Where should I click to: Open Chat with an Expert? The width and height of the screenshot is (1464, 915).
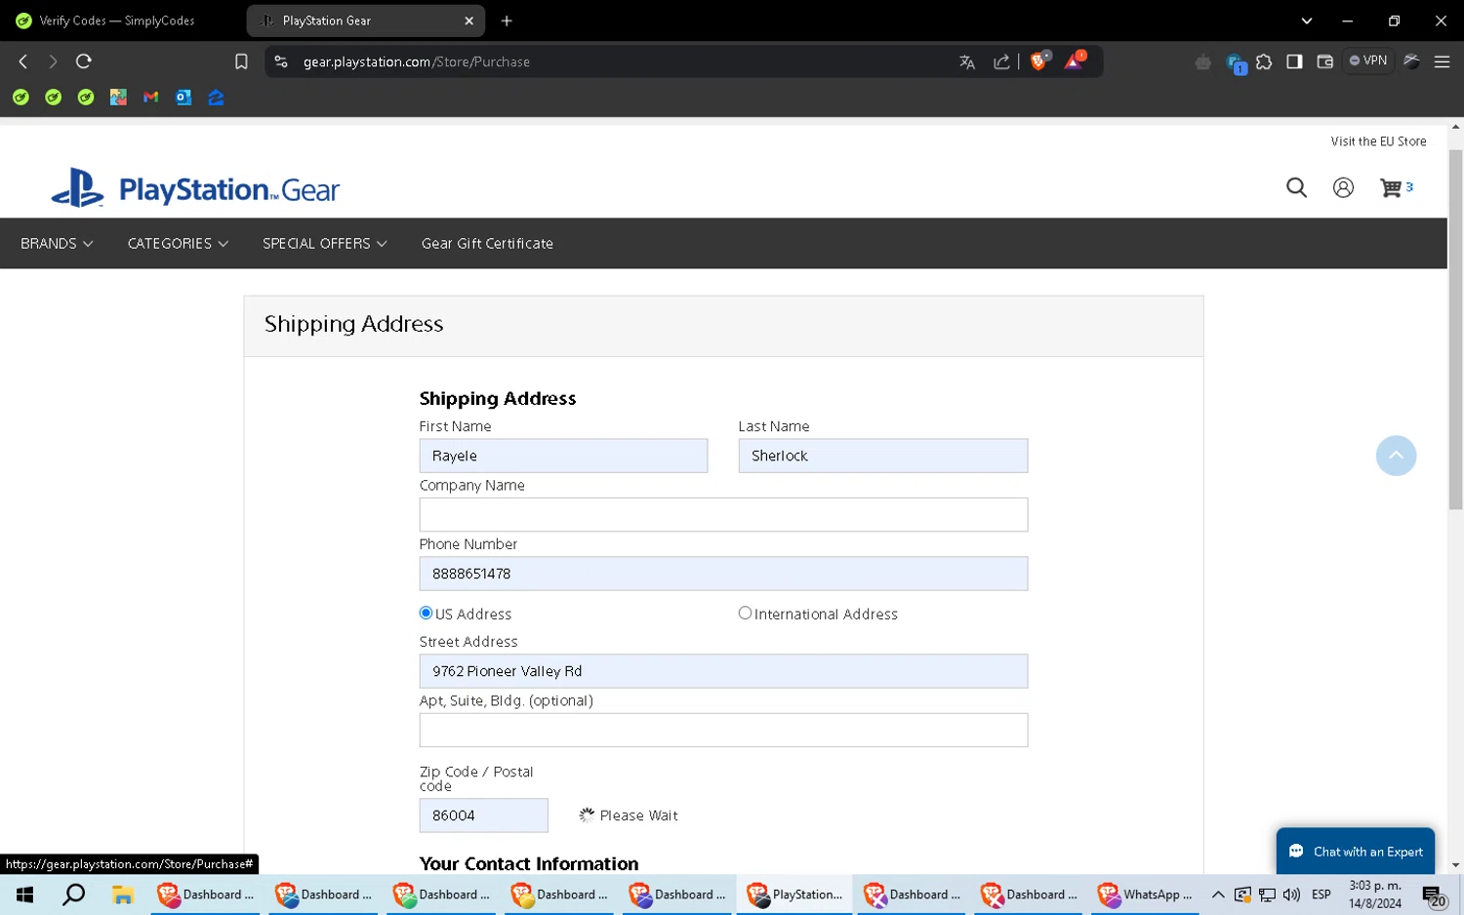pos(1356,852)
